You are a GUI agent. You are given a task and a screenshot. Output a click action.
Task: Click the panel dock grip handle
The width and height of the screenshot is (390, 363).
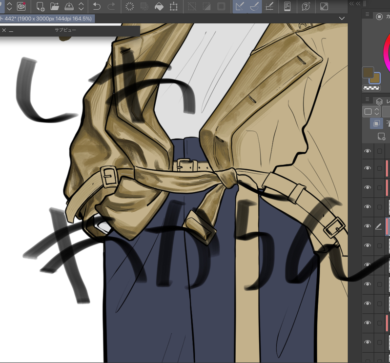click(364, 3)
